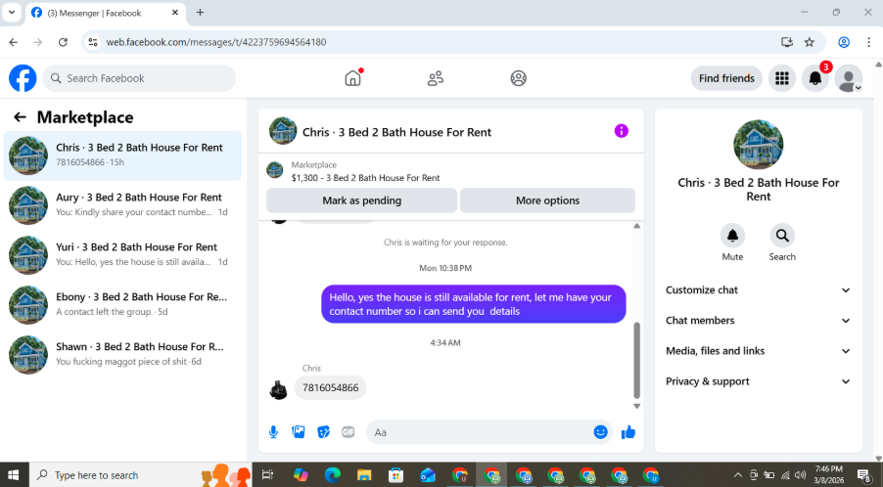Open the account profile avatar menu
This screenshot has width=883, height=487.
[848, 78]
